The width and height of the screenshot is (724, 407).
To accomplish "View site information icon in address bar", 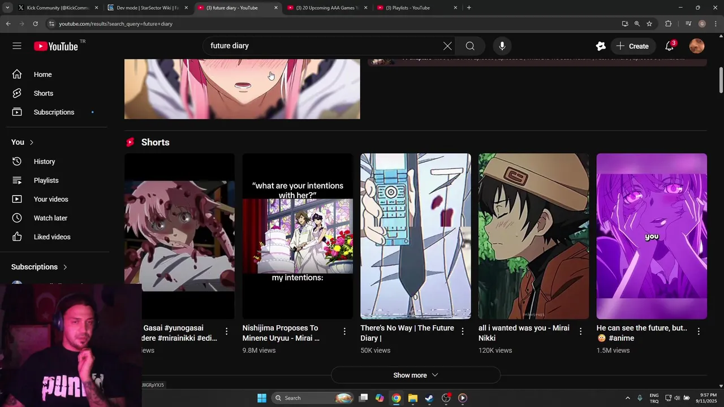I will (51, 24).
